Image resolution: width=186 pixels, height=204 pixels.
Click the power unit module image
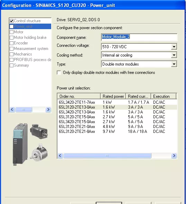click(x=20, y=144)
